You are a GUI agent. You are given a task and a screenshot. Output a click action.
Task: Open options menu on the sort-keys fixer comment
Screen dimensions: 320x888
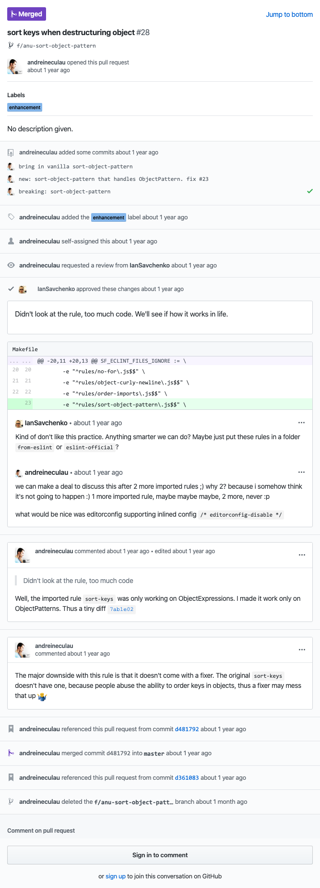(x=302, y=649)
